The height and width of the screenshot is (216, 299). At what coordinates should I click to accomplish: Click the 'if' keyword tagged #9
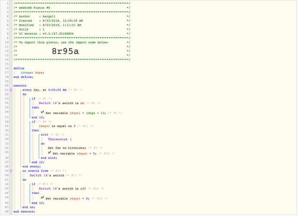(33, 122)
